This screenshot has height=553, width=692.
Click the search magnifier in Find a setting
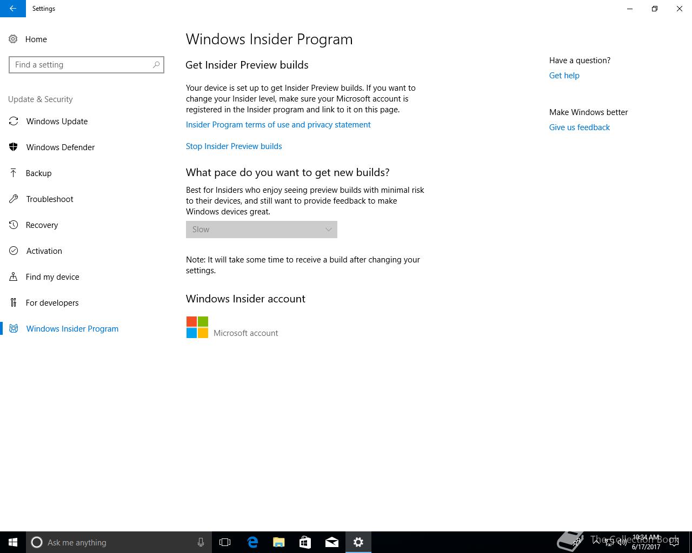156,65
